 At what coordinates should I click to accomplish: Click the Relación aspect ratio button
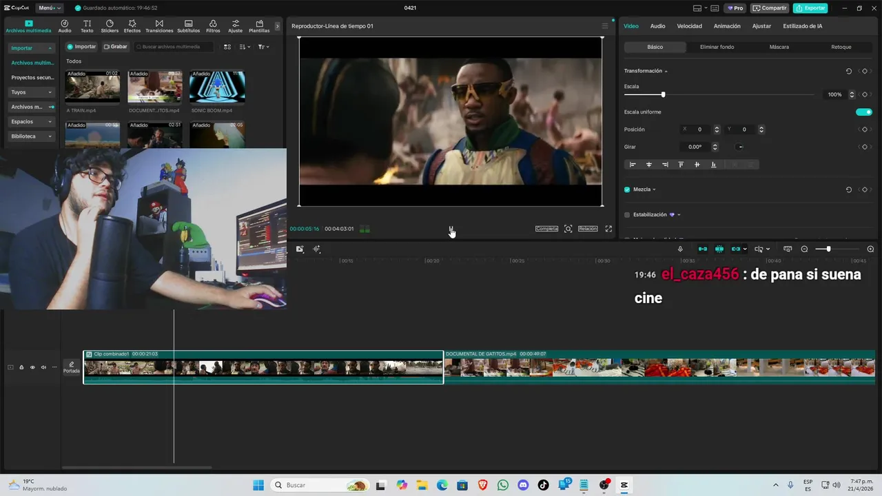[x=588, y=229]
